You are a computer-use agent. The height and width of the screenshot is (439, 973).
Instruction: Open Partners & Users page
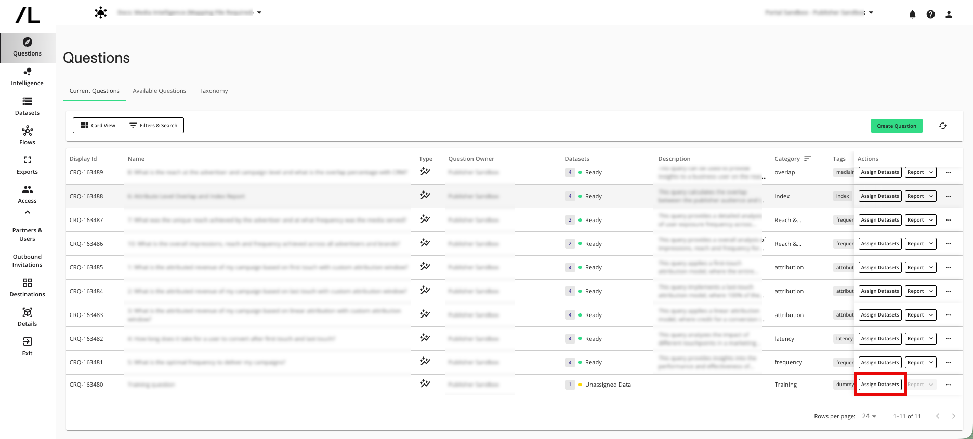coord(28,235)
